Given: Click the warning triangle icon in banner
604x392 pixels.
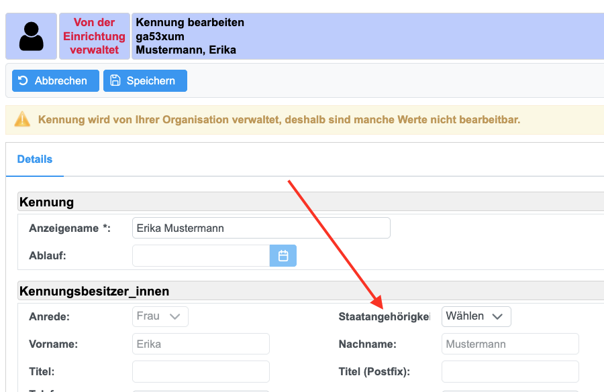Looking at the screenshot, I should [x=23, y=120].
